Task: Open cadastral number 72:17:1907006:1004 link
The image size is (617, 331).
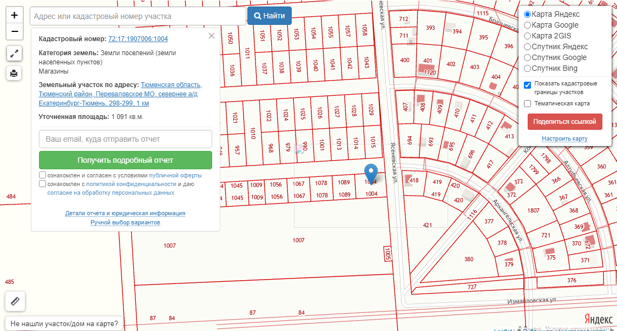Action: tap(138, 39)
